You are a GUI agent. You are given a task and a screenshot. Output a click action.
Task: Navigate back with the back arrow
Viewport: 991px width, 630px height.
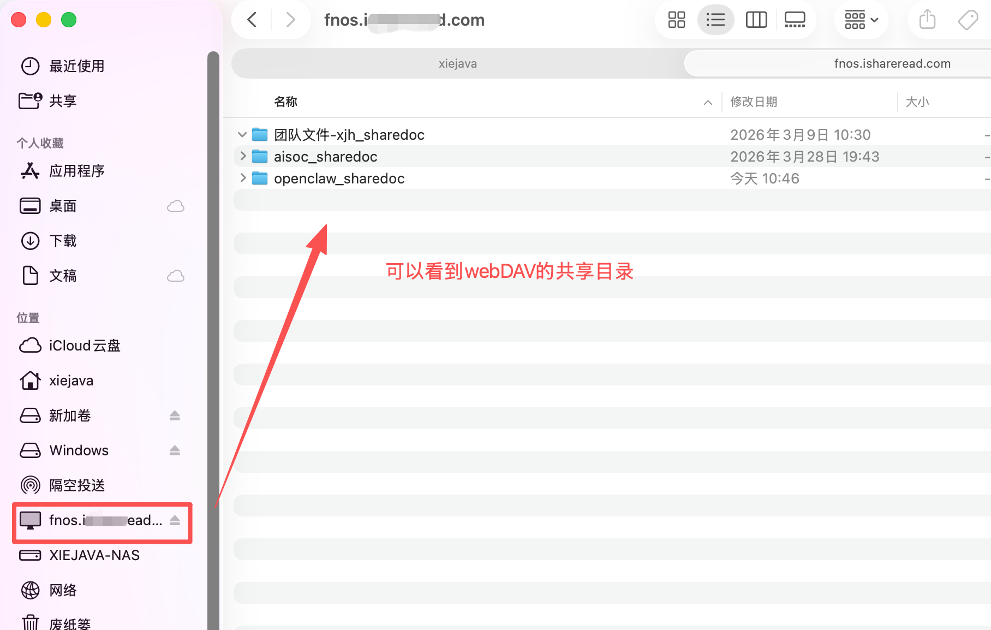pos(252,20)
